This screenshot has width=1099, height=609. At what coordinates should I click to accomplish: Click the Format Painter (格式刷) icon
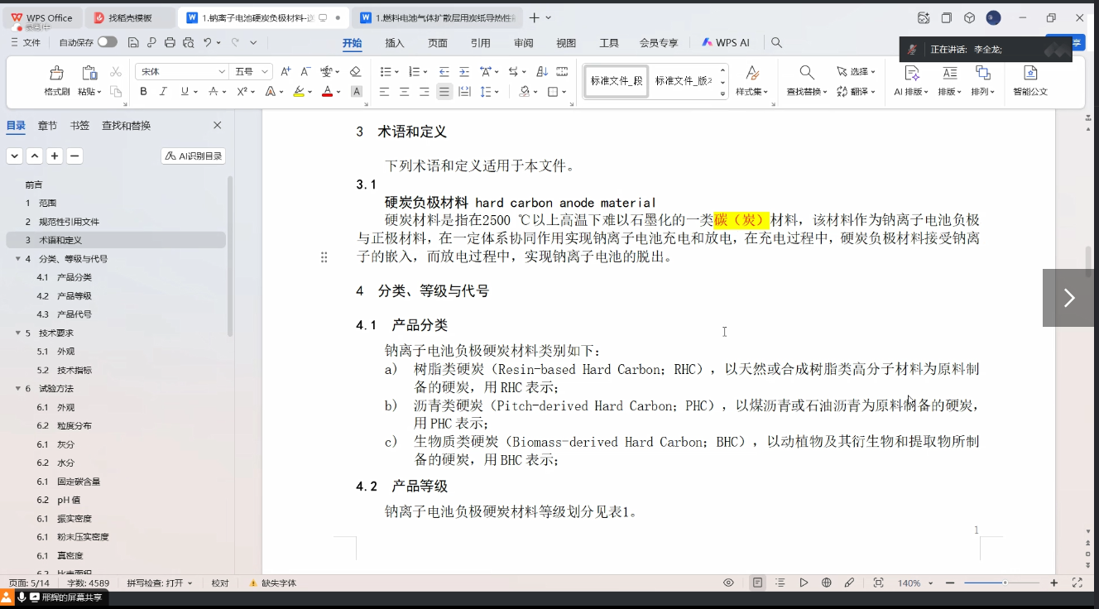[56, 74]
